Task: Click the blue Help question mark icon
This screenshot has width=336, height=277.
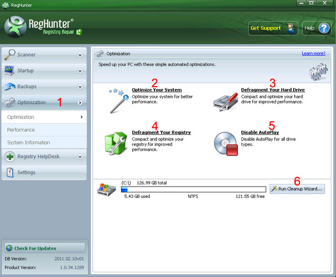Action: point(324,28)
